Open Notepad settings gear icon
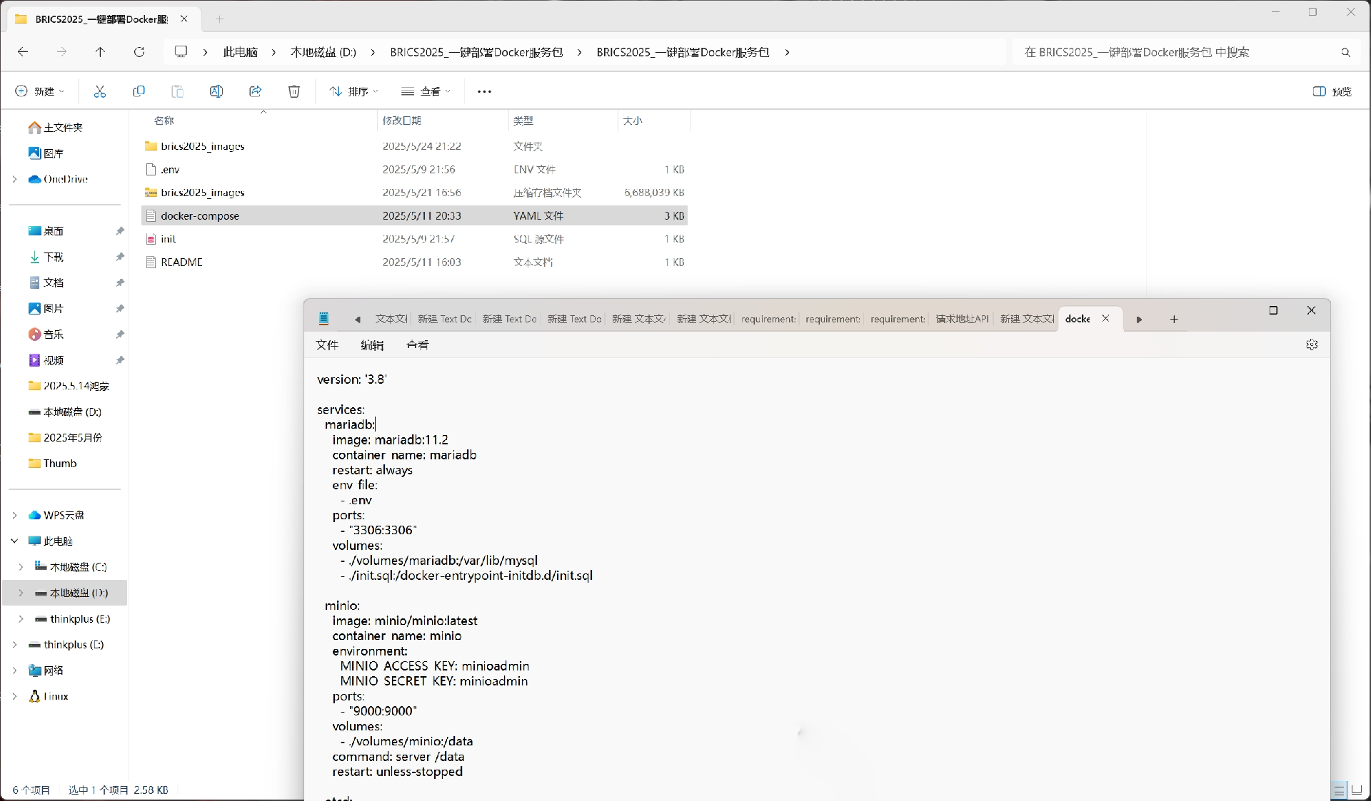The image size is (1371, 801). click(x=1312, y=345)
